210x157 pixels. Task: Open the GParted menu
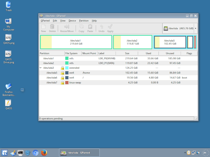45,21
